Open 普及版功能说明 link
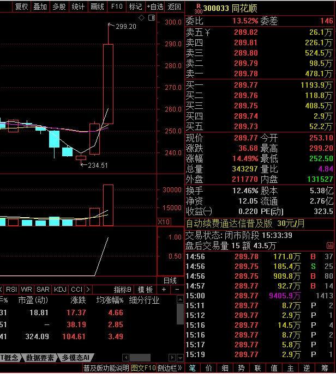The height and width of the screenshot is (374, 336). 106,368
